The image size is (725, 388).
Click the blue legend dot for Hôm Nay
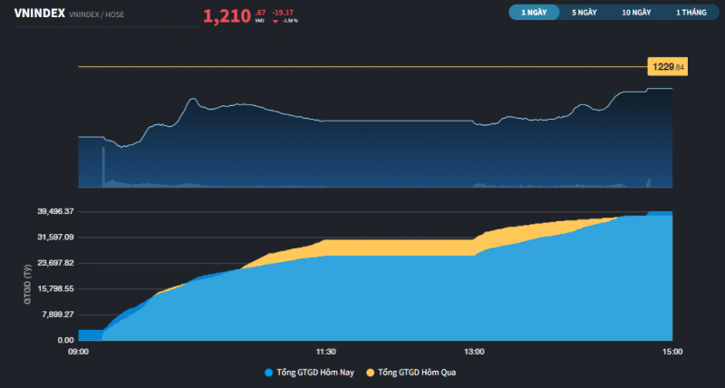pyautogui.click(x=267, y=373)
